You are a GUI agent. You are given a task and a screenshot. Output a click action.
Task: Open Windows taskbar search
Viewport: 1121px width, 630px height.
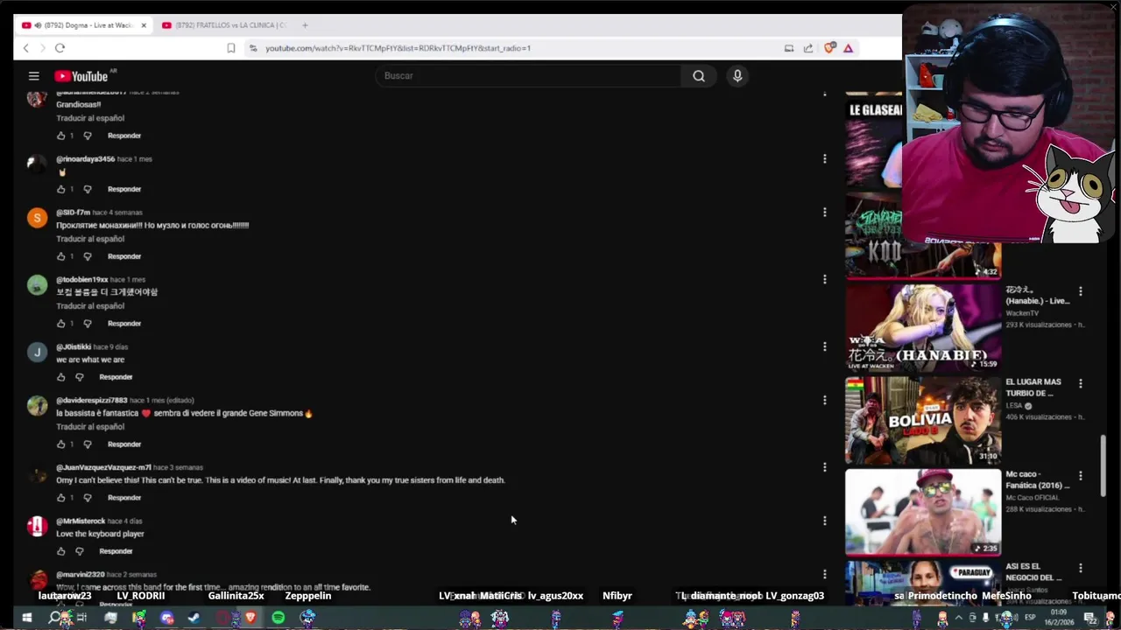tap(54, 618)
